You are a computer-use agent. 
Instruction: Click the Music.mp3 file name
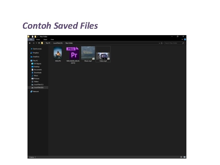click(88, 61)
